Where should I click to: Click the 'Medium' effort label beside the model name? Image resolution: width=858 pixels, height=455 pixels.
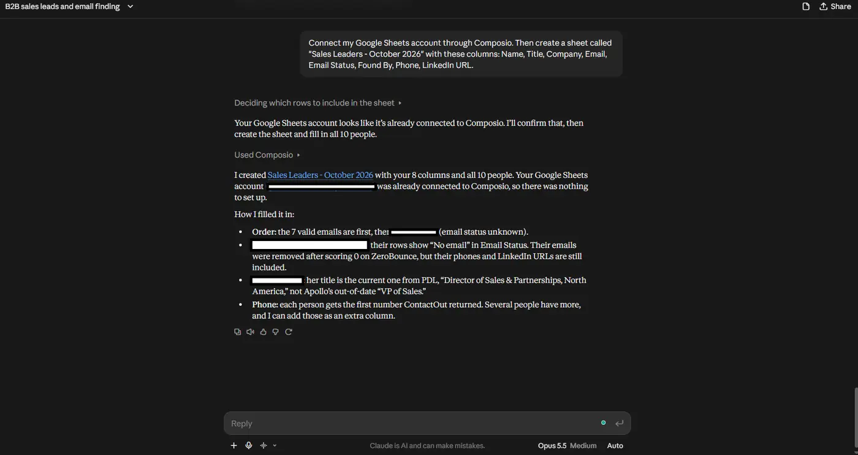tap(583, 446)
